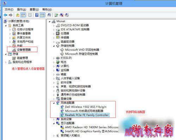Expand the 事件查看器 node
Screen dimensions: 176x140
point(10,34)
